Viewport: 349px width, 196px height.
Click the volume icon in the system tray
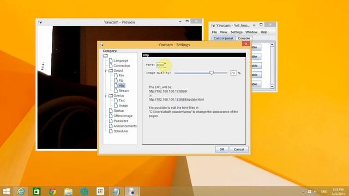pyautogui.click(x=315, y=192)
